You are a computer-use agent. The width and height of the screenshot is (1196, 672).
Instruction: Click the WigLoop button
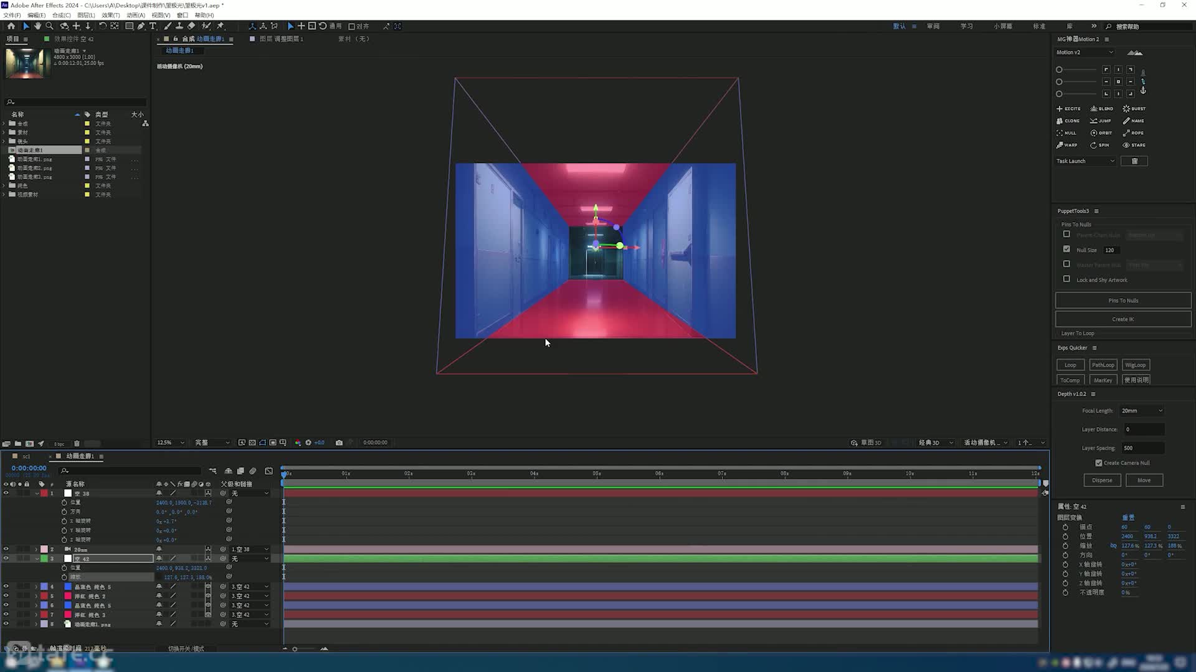(1135, 365)
